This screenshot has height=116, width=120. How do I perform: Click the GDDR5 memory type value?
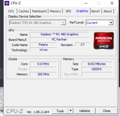tap(97, 69)
